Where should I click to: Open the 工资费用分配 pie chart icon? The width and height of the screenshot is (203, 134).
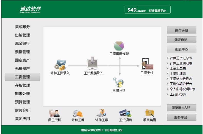pos(119,46)
